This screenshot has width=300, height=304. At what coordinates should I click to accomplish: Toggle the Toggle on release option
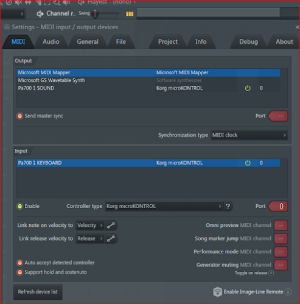[271, 273]
